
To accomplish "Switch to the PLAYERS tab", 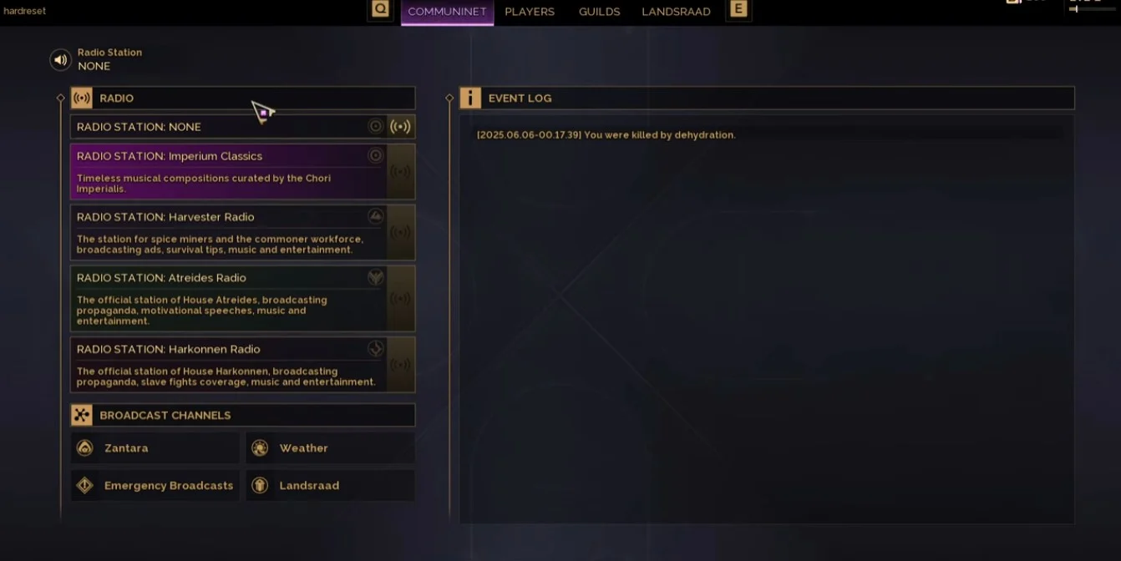I will pos(530,12).
